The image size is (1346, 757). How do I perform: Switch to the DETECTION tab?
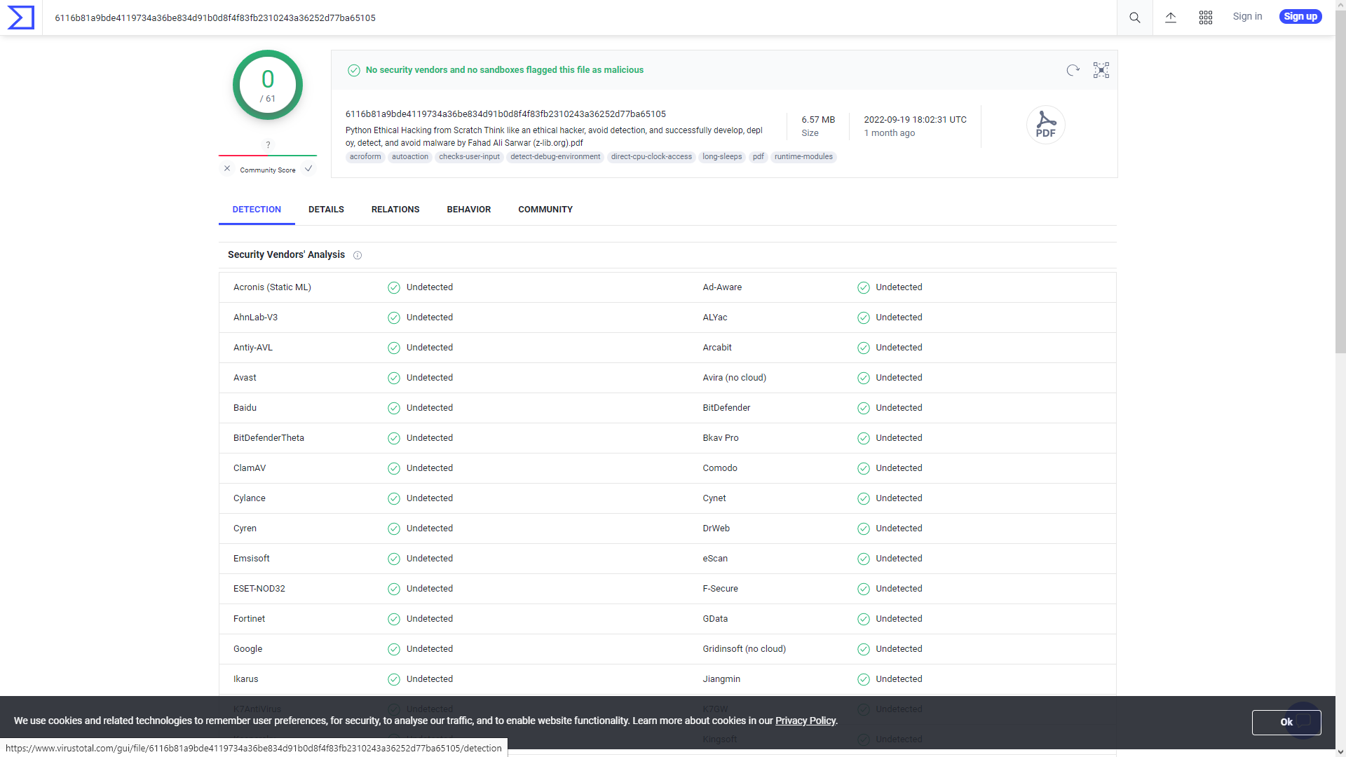(257, 210)
